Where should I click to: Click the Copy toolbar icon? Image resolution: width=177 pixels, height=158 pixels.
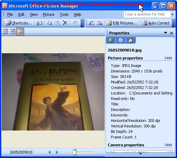coord(49,23)
